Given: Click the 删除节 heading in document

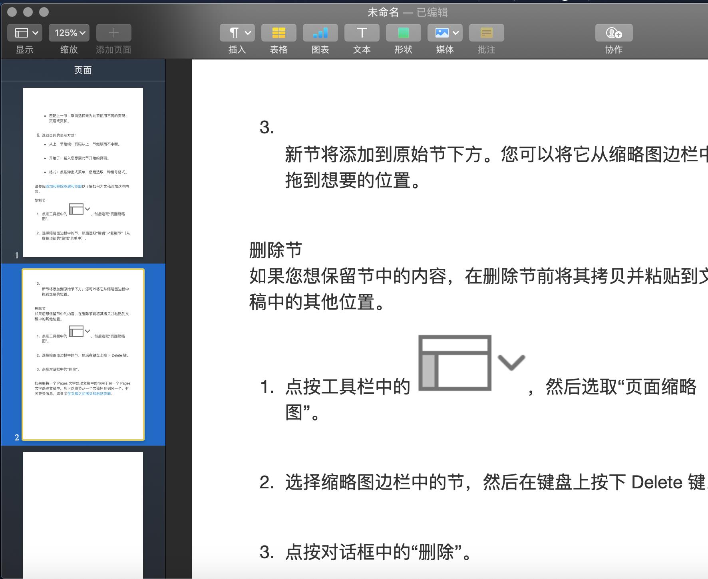Looking at the screenshot, I should (x=275, y=250).
